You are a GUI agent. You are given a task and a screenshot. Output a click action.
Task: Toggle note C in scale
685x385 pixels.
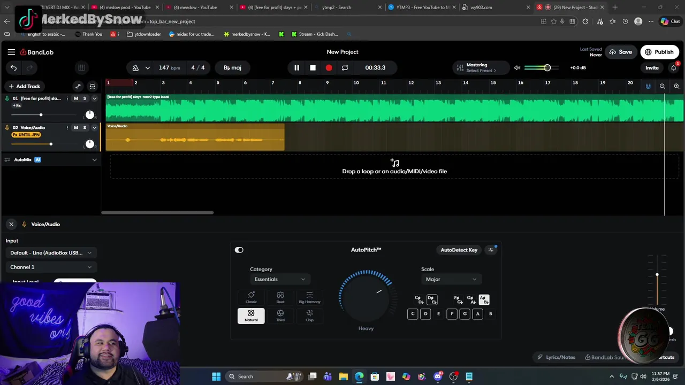413,314
